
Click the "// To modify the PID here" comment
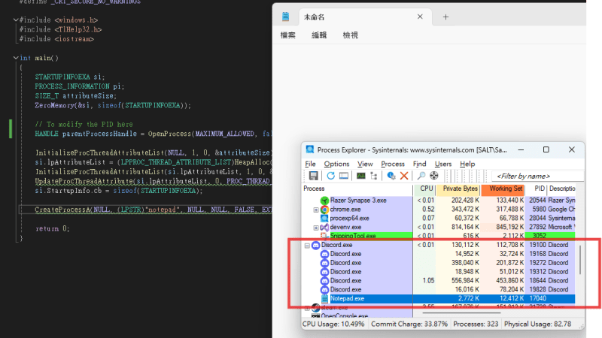(84, 125)
